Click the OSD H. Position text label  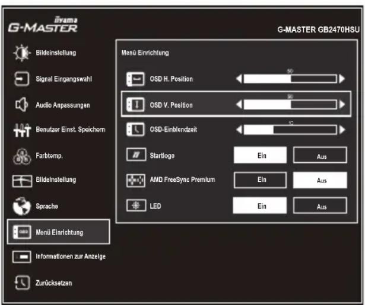pos(172,79)
